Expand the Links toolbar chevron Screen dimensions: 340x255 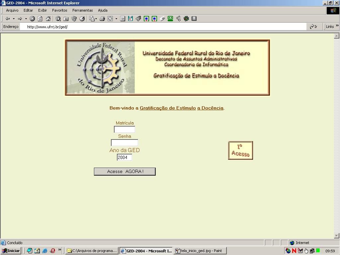(337, 26)
